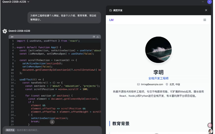
Task: Click the 全栈开发工程师 subtitle
Action: click(158, 79)
